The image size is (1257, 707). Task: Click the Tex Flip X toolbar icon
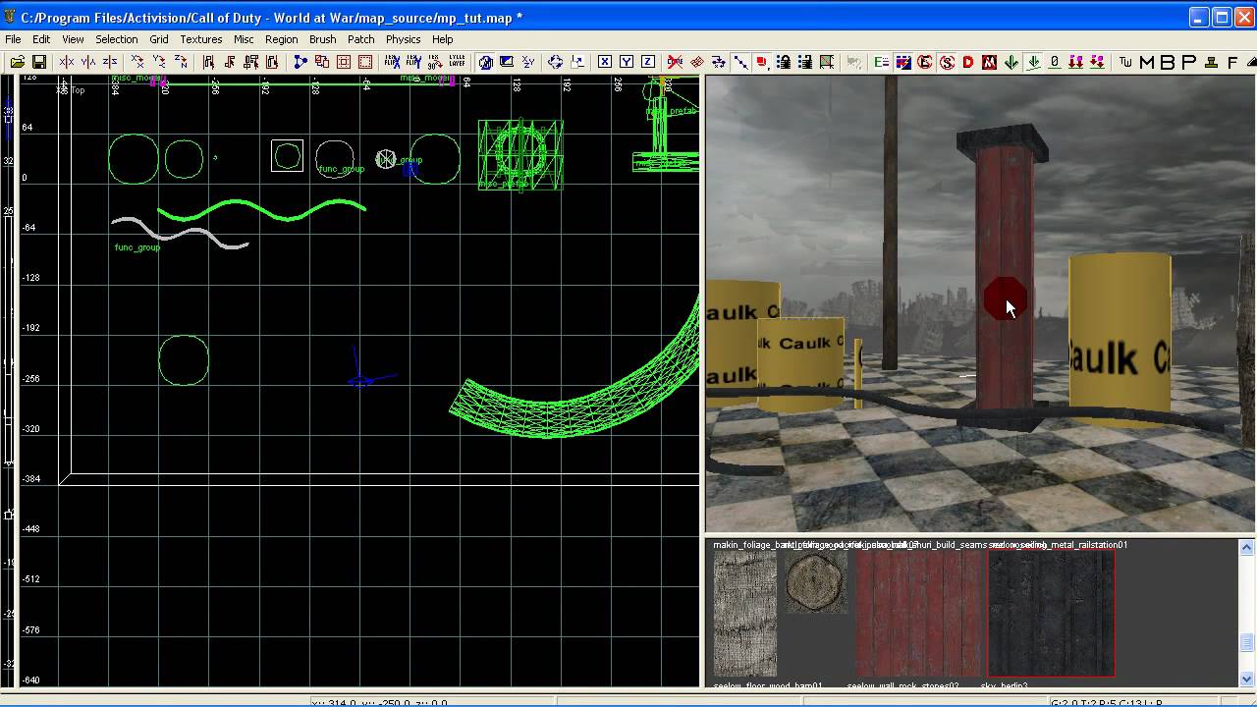click(x=392, y=62)
